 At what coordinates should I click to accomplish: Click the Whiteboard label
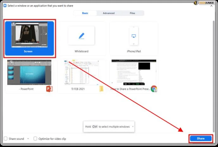point(81,51)
